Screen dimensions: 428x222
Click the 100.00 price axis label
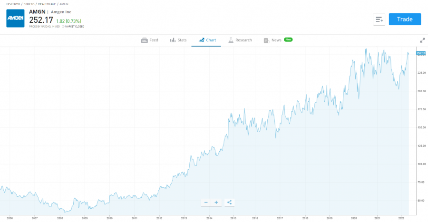pos(421,164)
